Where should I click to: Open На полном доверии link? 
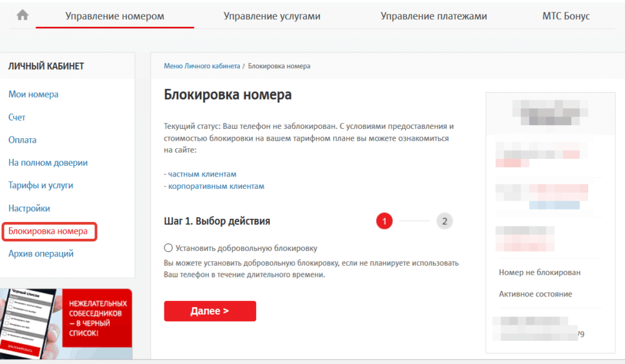click(48, 163)
